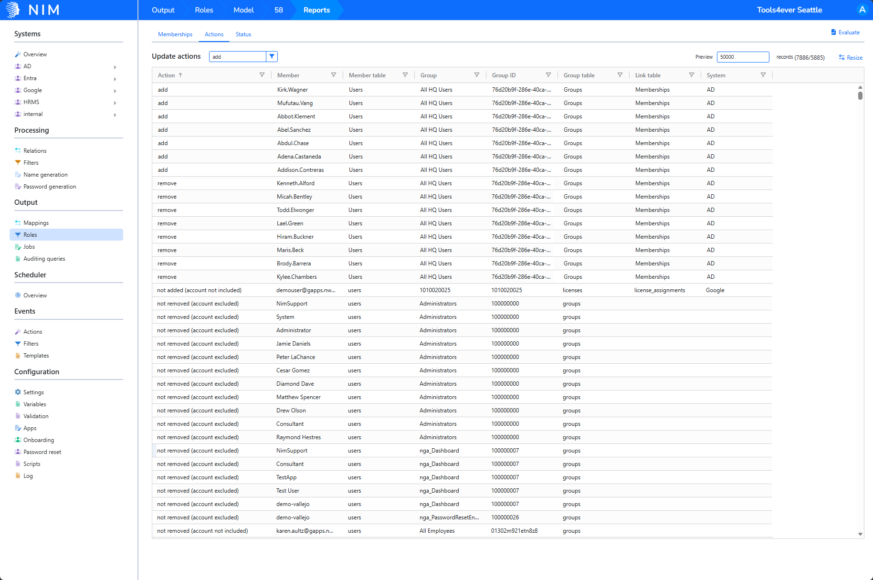Click the AD system users icon

coord(18,66)
